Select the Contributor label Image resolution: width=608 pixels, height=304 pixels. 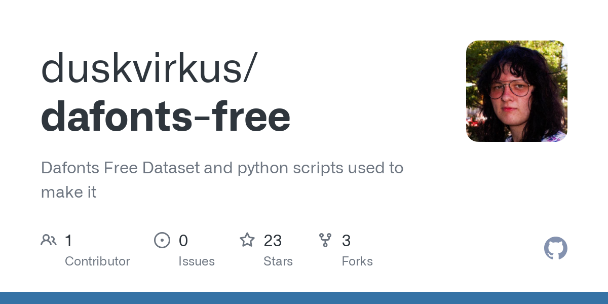(97, 261)
